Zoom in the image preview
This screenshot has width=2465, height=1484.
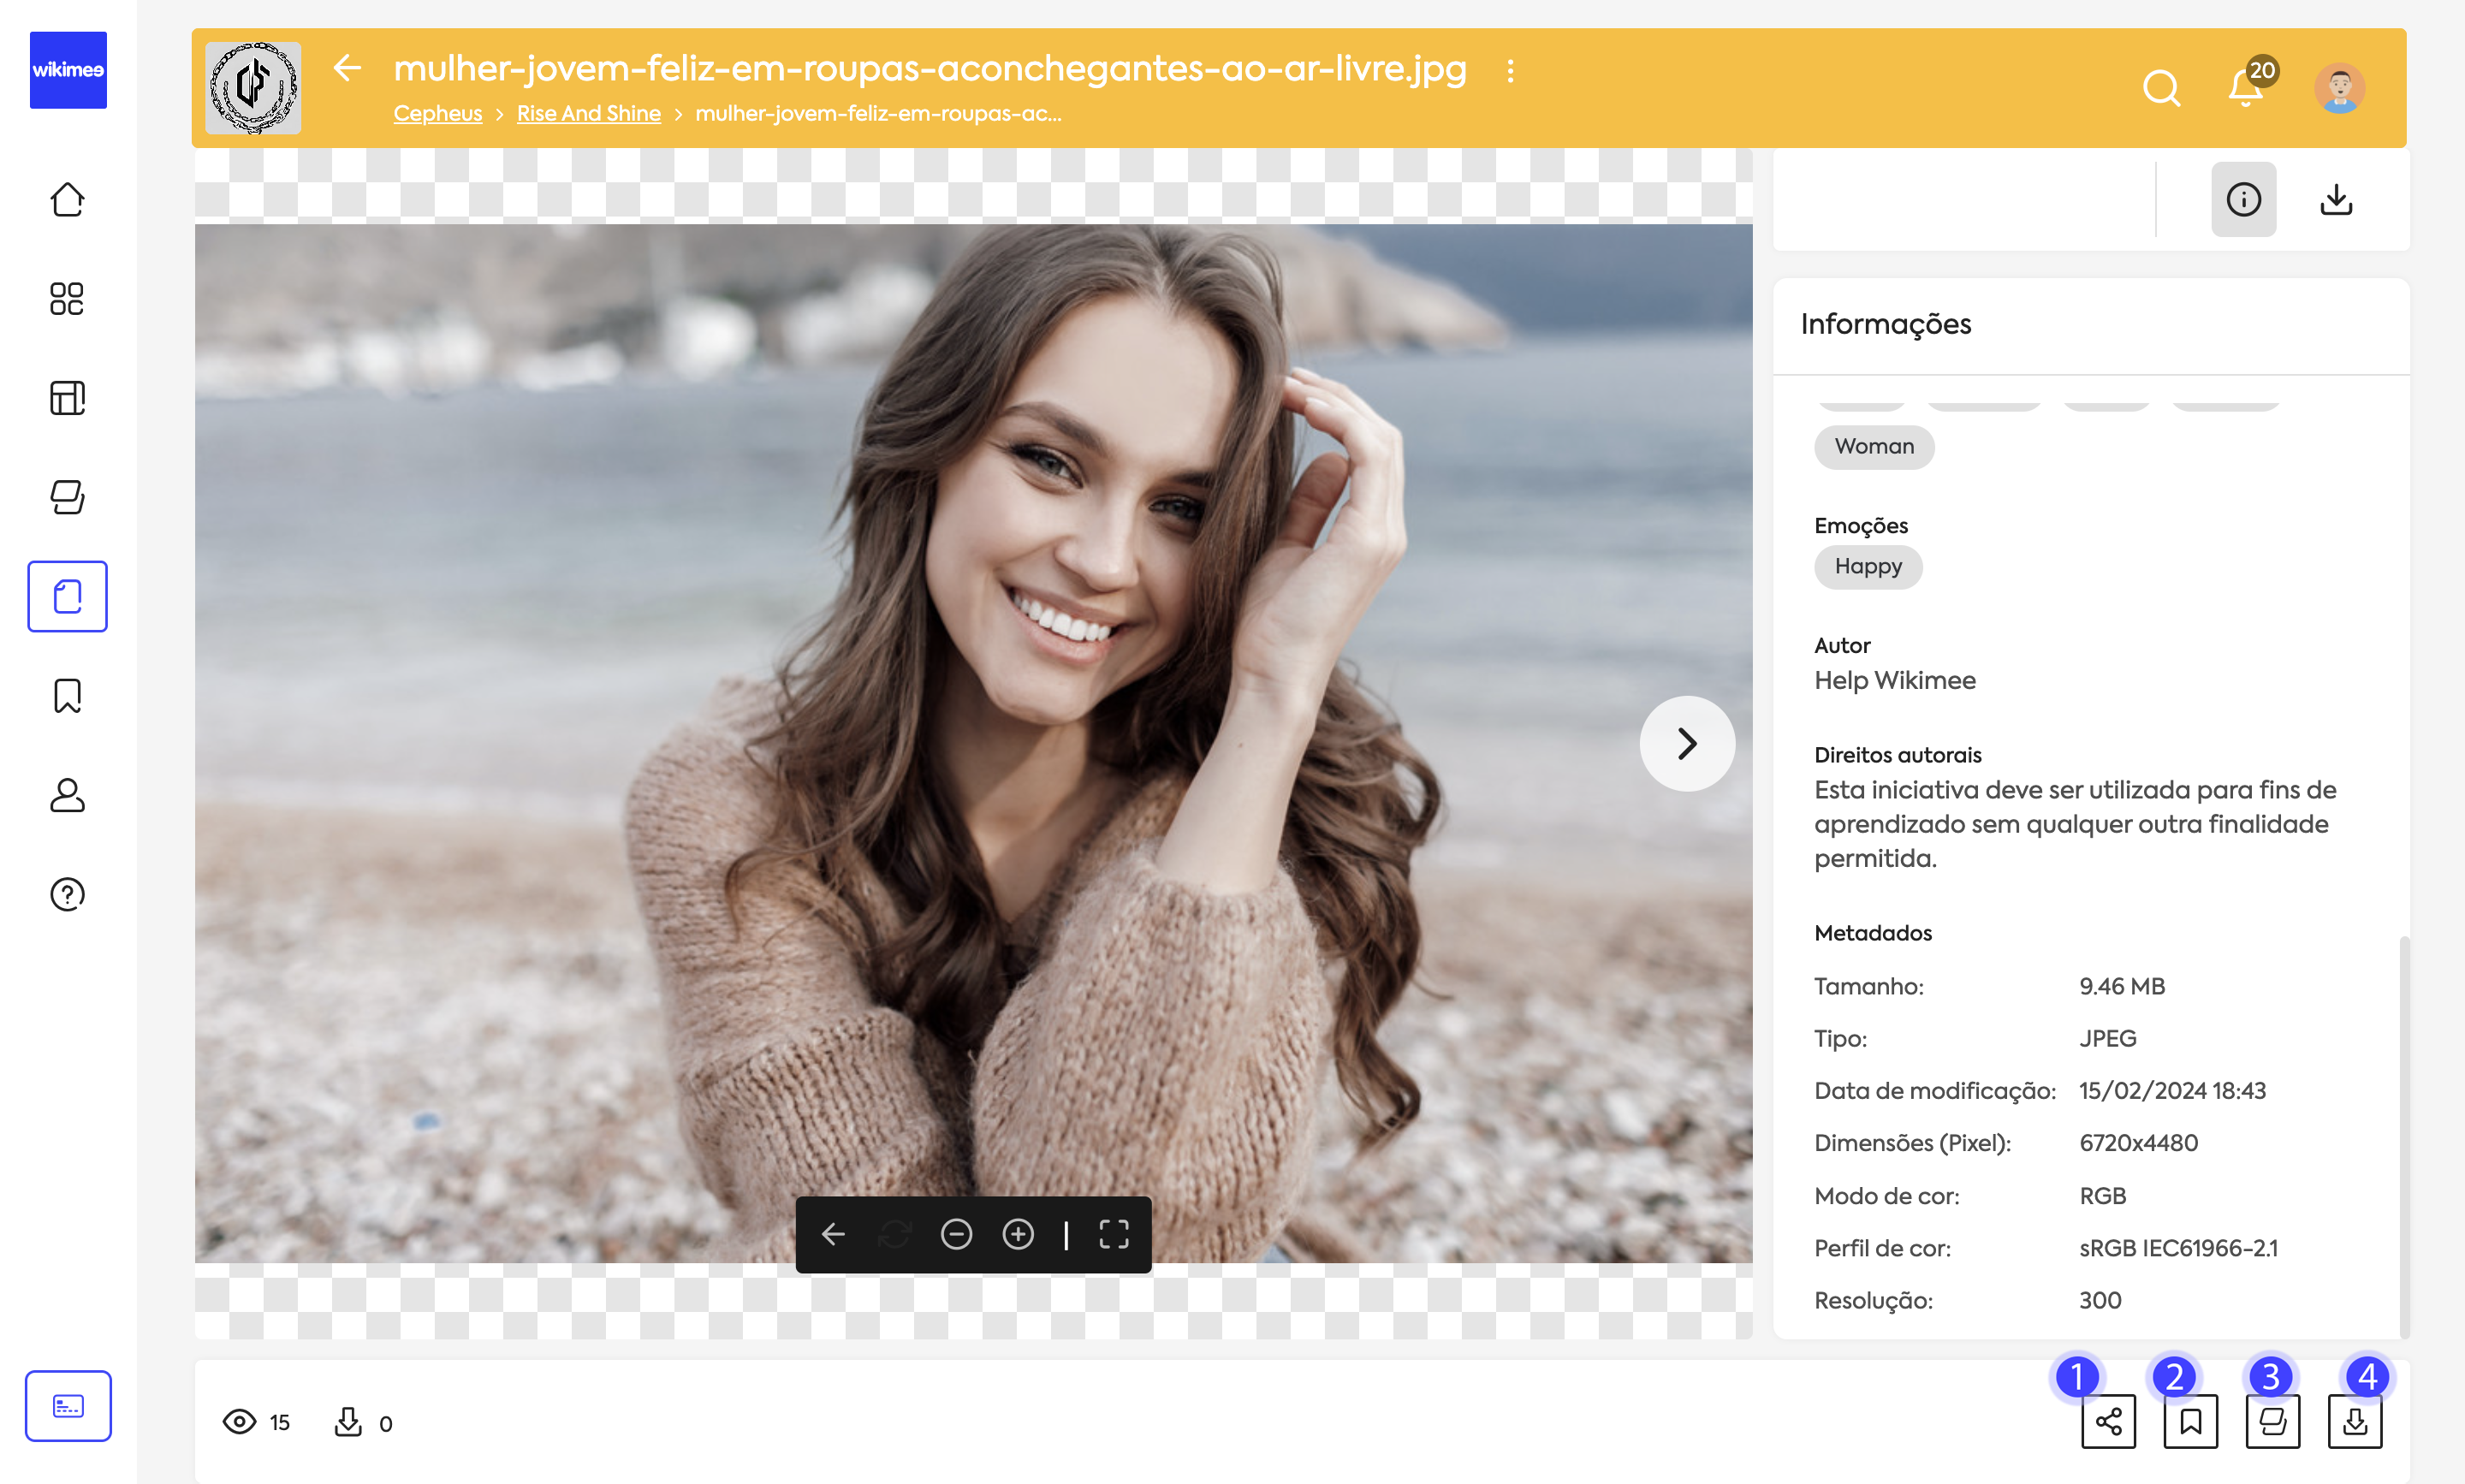(x=1018, y=1234)
